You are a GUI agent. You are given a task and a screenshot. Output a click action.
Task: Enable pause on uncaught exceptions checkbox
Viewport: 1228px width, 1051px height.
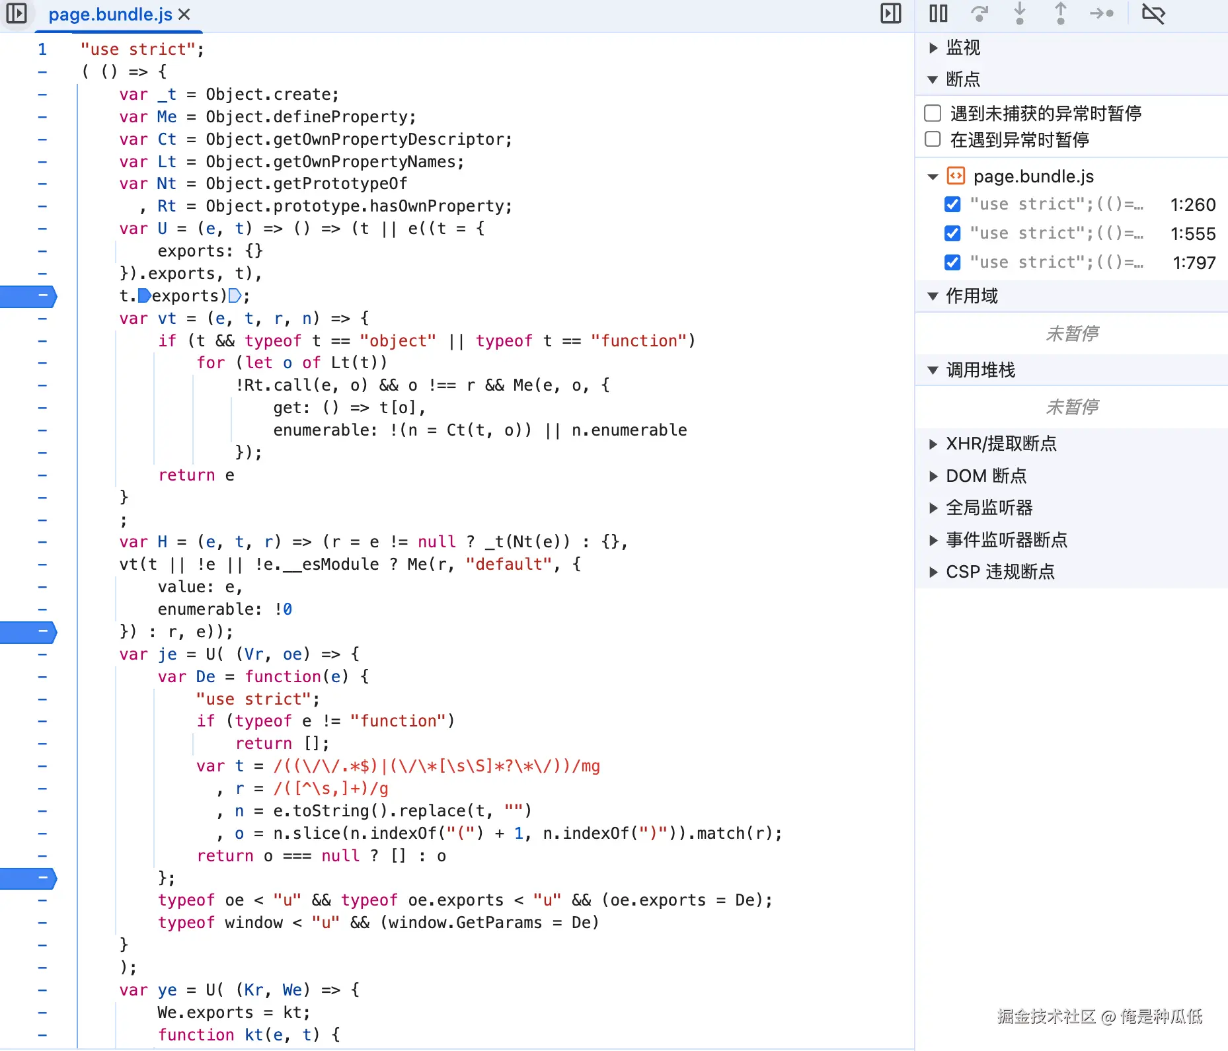(x=933, y=113)
